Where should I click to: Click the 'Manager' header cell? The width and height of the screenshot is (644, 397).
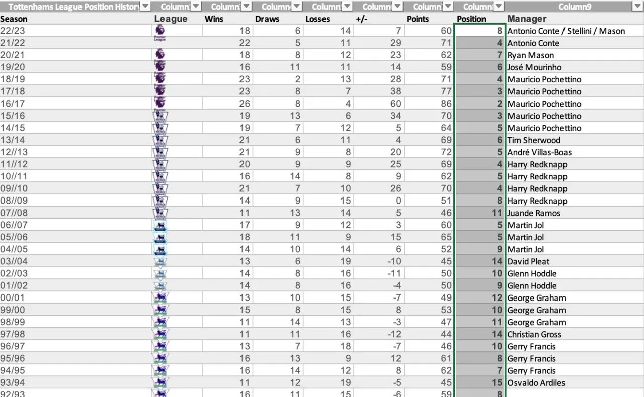point(574,19)
